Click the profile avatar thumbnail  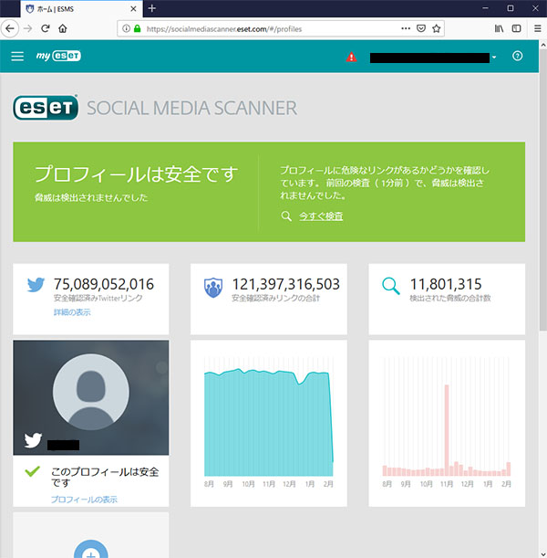coord(91,392)
